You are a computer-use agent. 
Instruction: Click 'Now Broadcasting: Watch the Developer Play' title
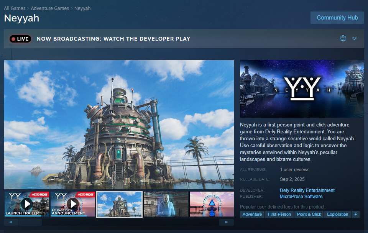113,39
